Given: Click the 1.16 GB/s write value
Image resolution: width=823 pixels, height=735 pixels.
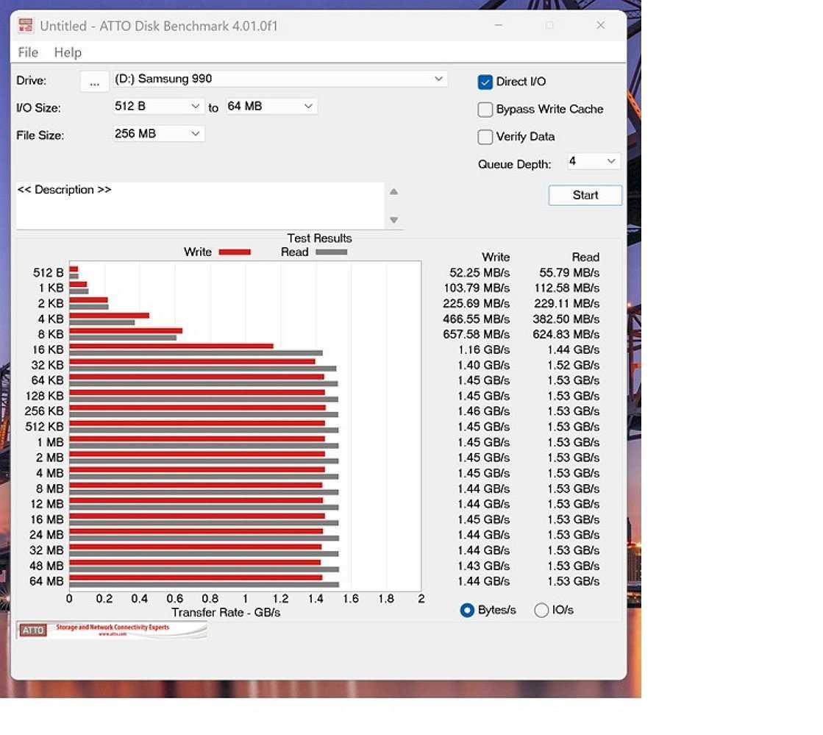Looking at the screenshot, I should click(x=483, y=350).
